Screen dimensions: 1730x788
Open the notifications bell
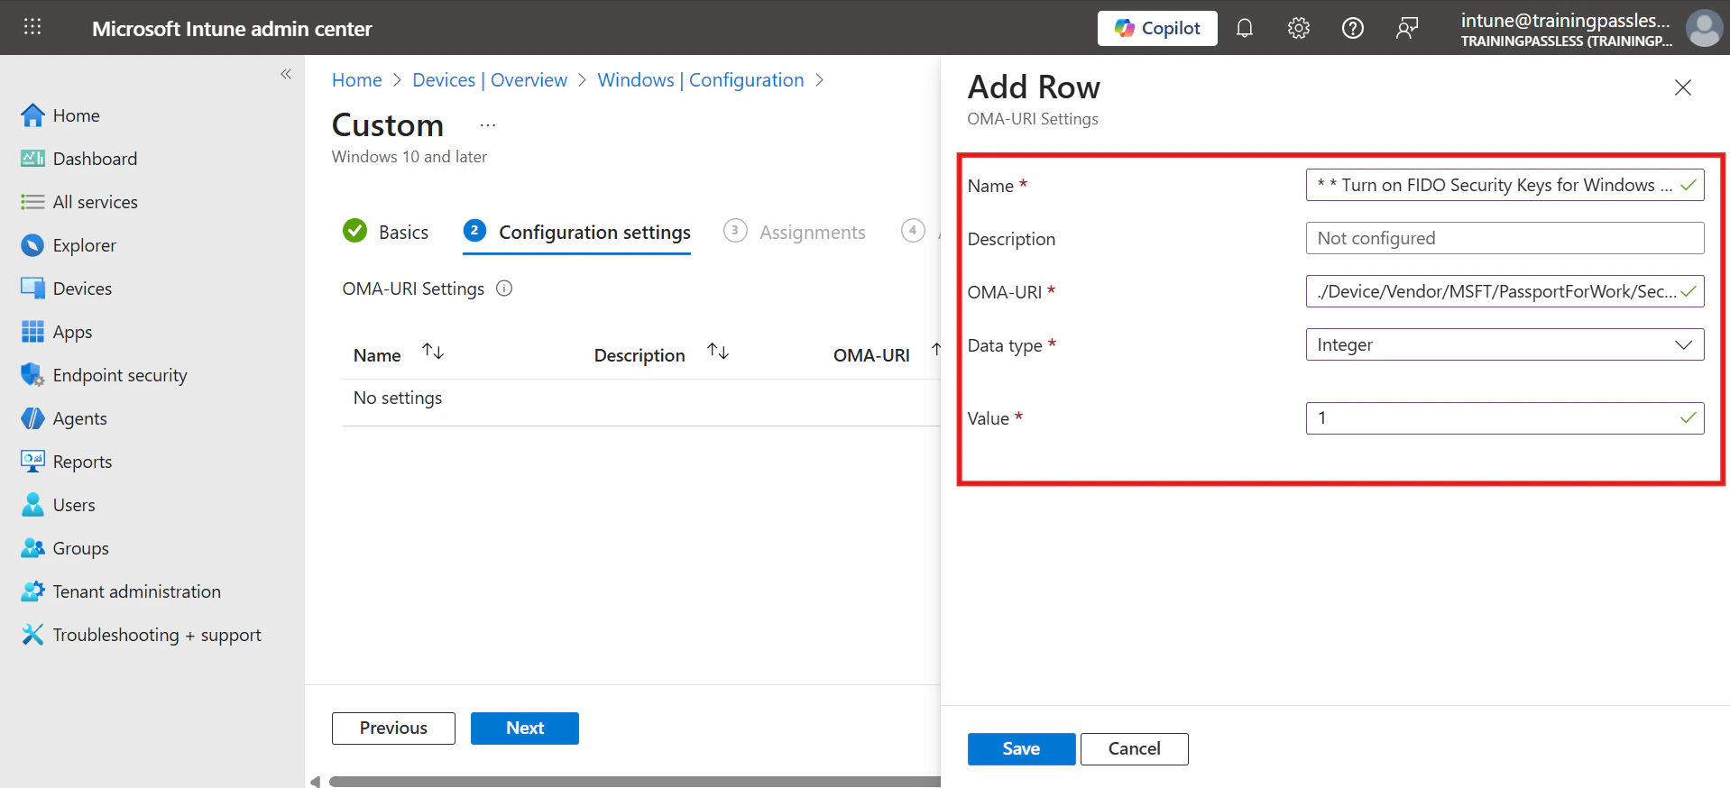tap(1245, 28)
